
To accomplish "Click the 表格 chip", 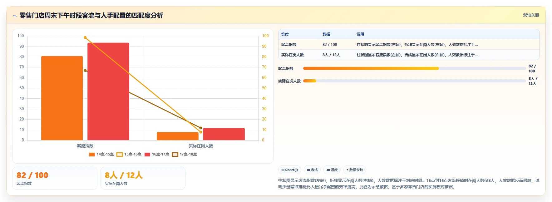I will click(312, 170).
